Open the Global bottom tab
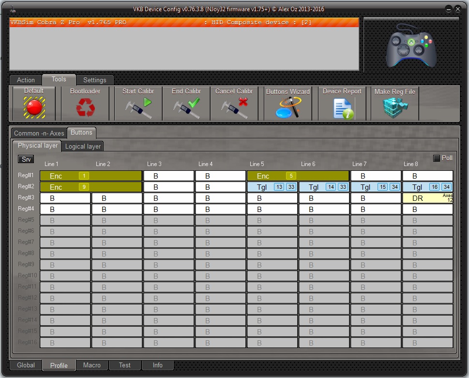The width and height of the screenshot is (469, 378). [26, 365]
